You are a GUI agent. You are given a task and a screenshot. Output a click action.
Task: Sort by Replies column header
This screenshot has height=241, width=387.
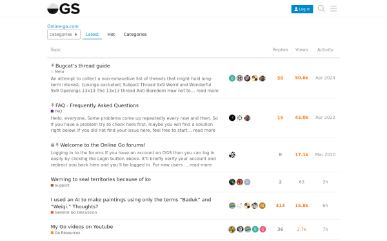280,49
